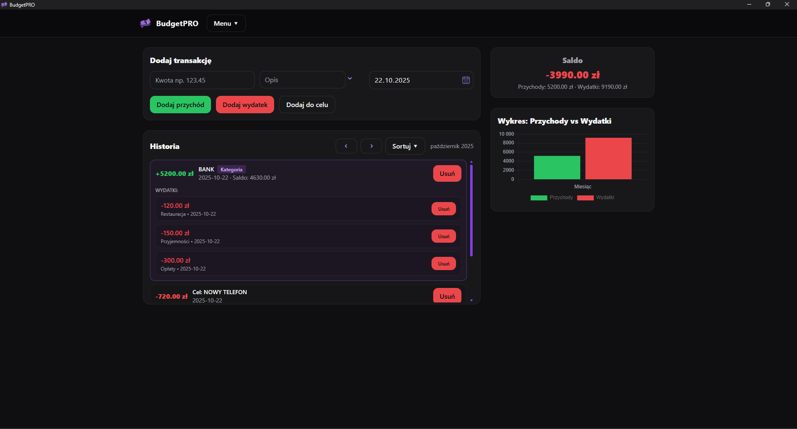Expand the Sortuj dropdown
797x429 pixels.
point(405,146)
